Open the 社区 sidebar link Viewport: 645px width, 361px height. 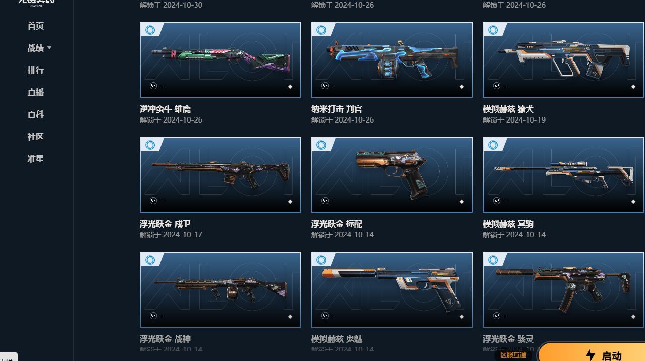(x=36, y=137)
